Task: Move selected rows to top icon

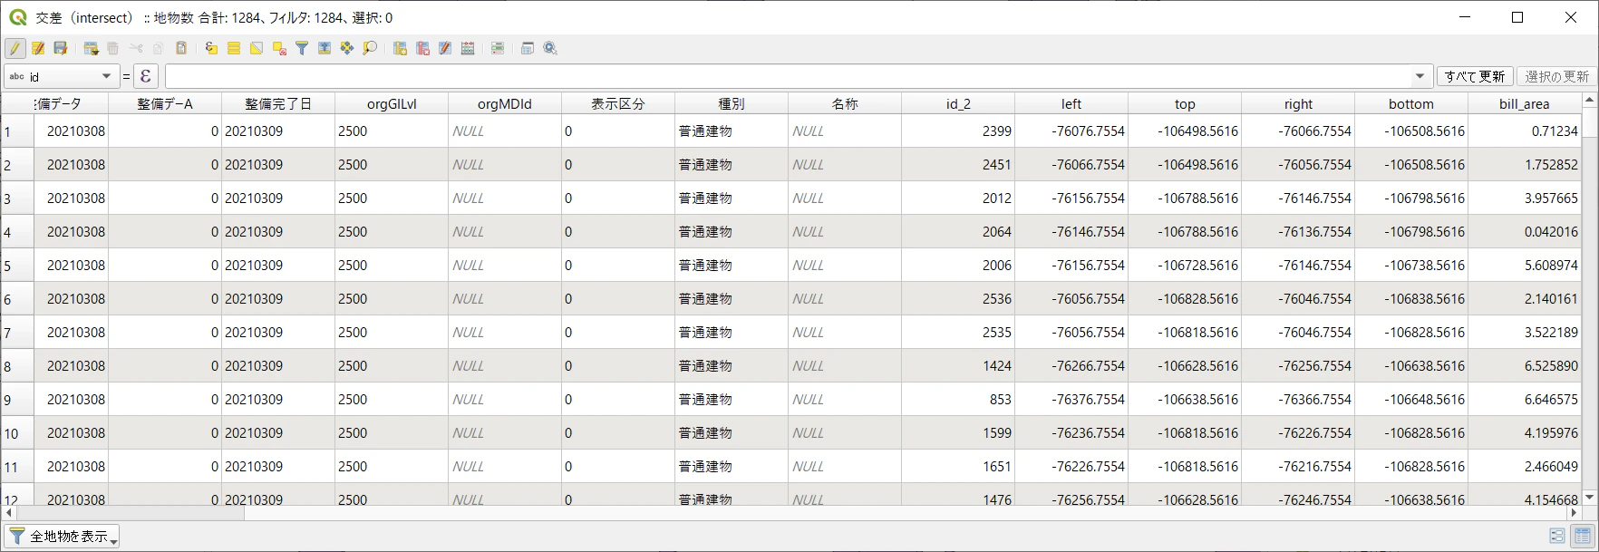Action: [325, 48]
